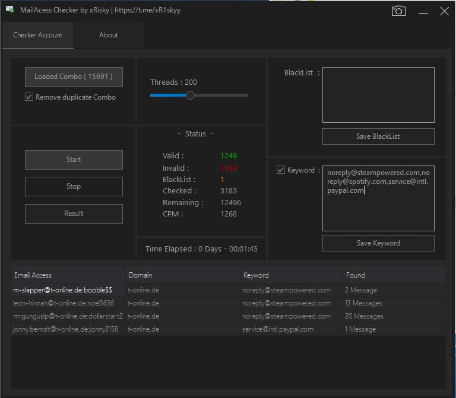Image resolution: width=456 pixels, height=398 pixels.
Task: Toggle the Remove duplicate Combo checkbox
Action: (x=28, y=97)
